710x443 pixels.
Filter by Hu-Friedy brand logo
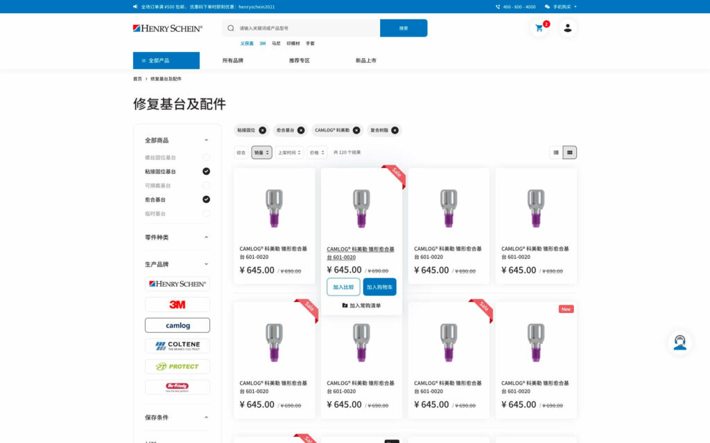coord(177,388)
